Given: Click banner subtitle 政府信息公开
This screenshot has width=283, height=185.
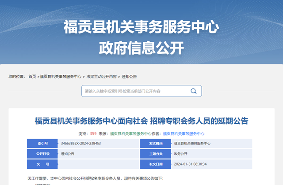Looking at the screenshot, I should (141, 48).
